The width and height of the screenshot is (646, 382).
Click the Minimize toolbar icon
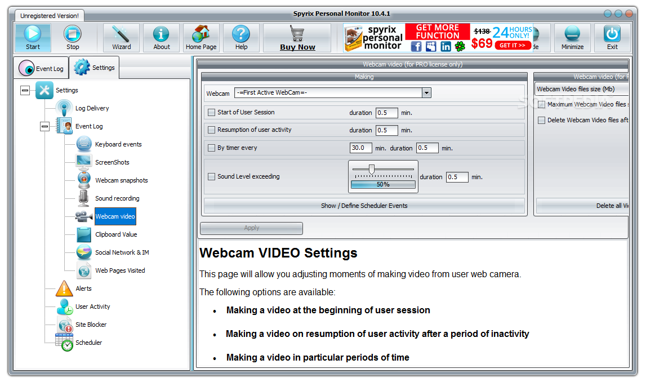pos(572,33)
